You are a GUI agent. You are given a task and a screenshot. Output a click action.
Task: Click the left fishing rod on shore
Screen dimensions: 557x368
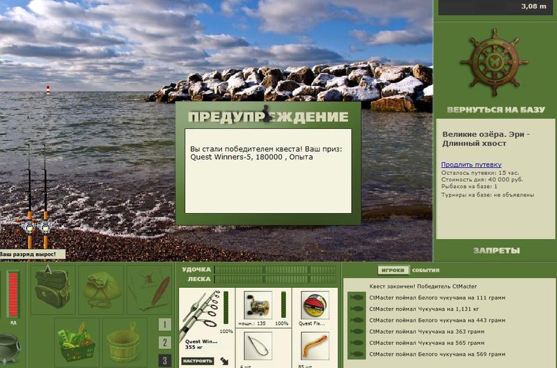[x=29, y=198]
